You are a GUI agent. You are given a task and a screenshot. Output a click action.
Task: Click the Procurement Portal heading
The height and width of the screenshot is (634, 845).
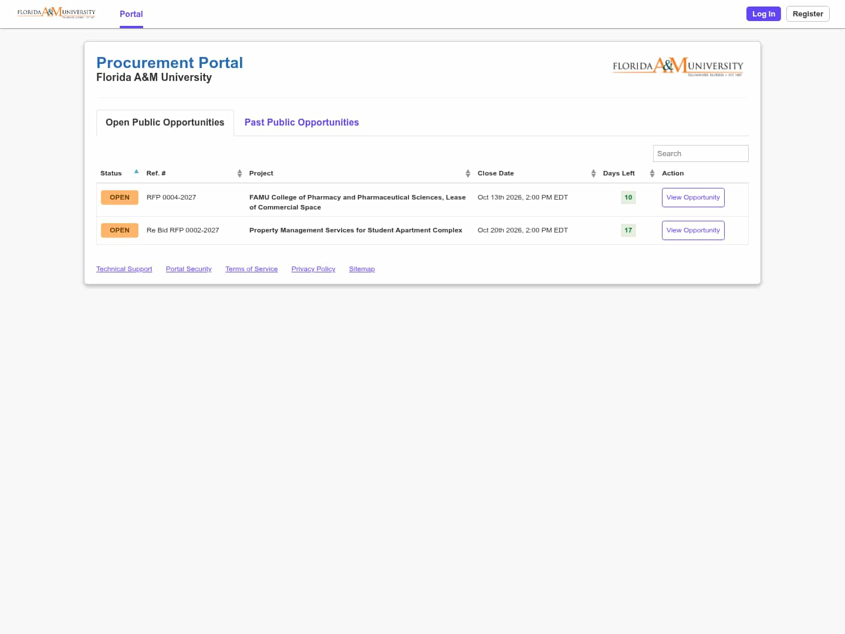click(x=170, y=63)
